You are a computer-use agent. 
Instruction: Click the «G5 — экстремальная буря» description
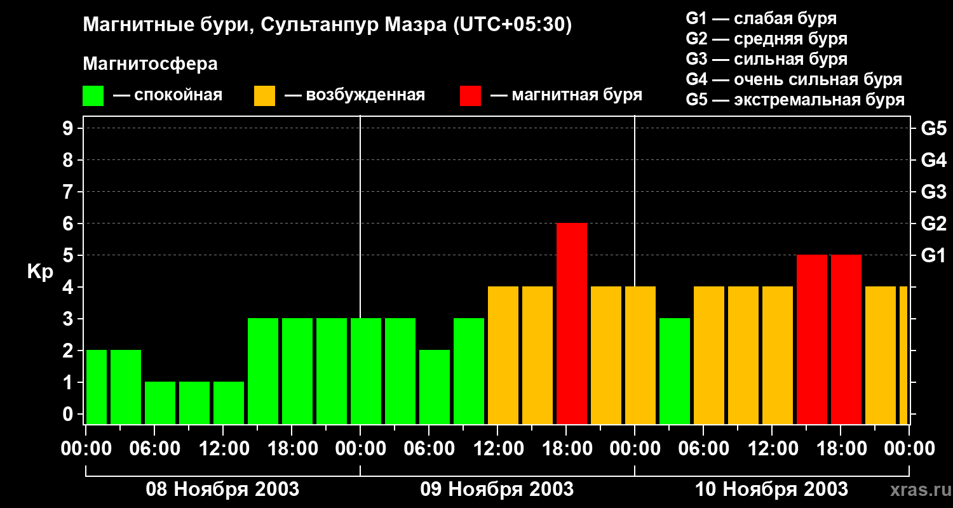tap(795, 100)
